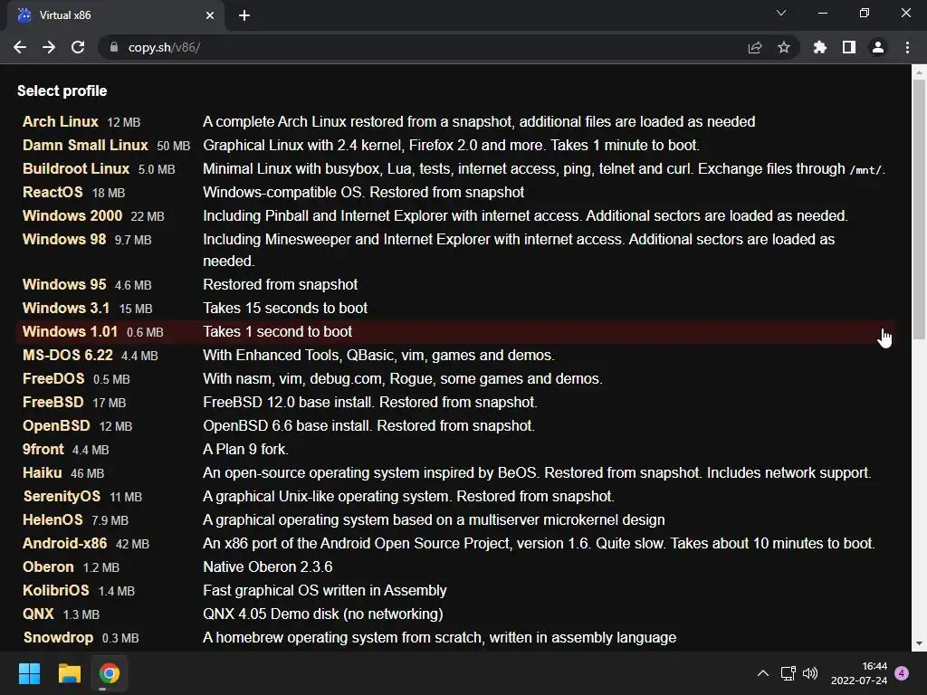Share this page from the address bar
Image resolution: width=927 pixels, height=695 pixels.
(x=755, y=47)
